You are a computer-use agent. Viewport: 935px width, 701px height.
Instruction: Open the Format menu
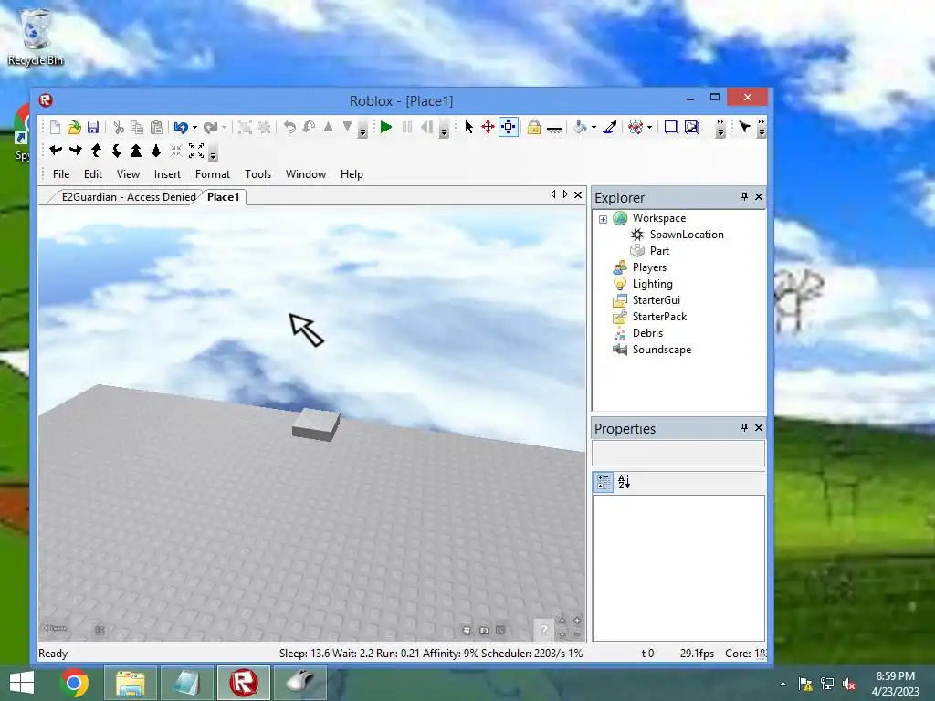212,174
